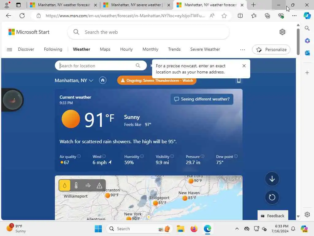Switch to the Hourly tab

point(126,49)
